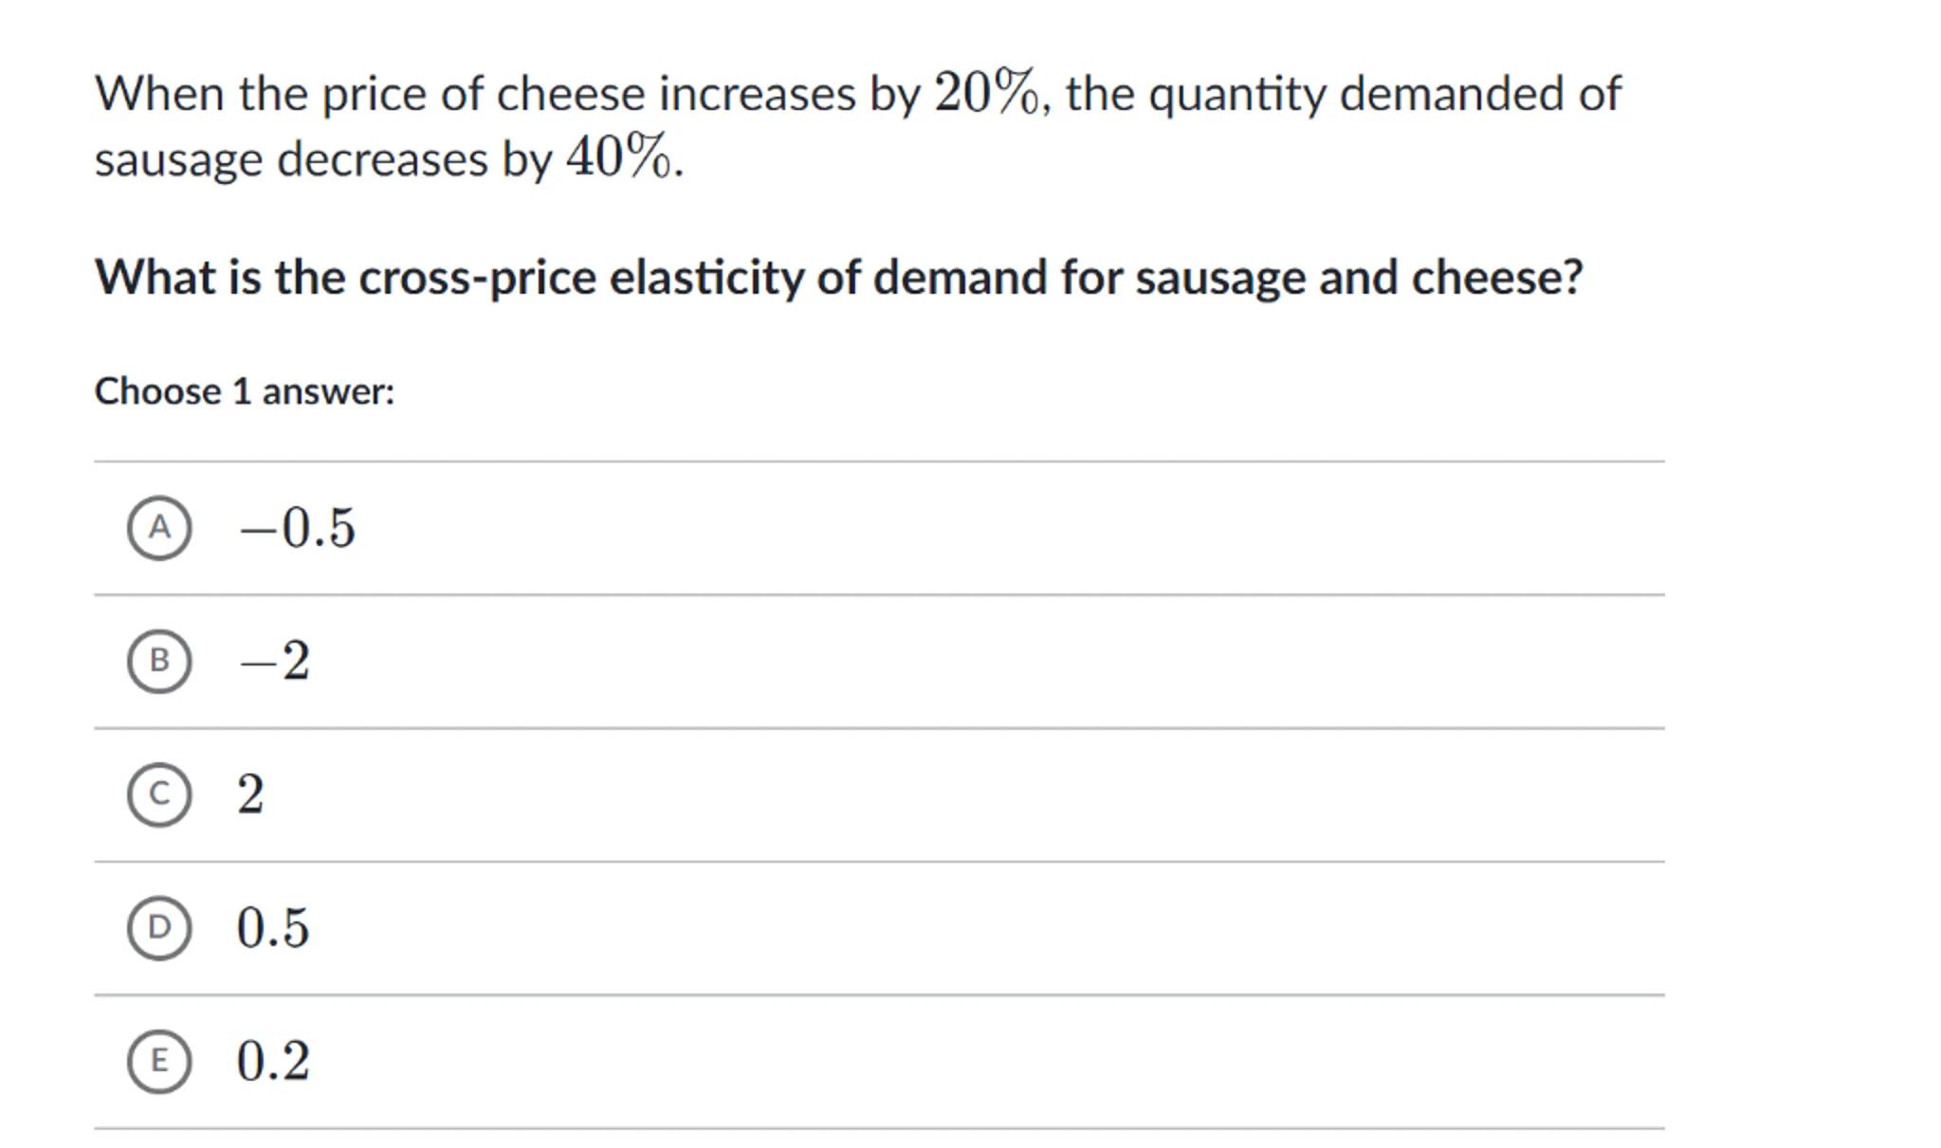Viewport: 1941px width, 1148px height.
Task: Choose the circle labeled C
Action: click(x=159, y=794)
